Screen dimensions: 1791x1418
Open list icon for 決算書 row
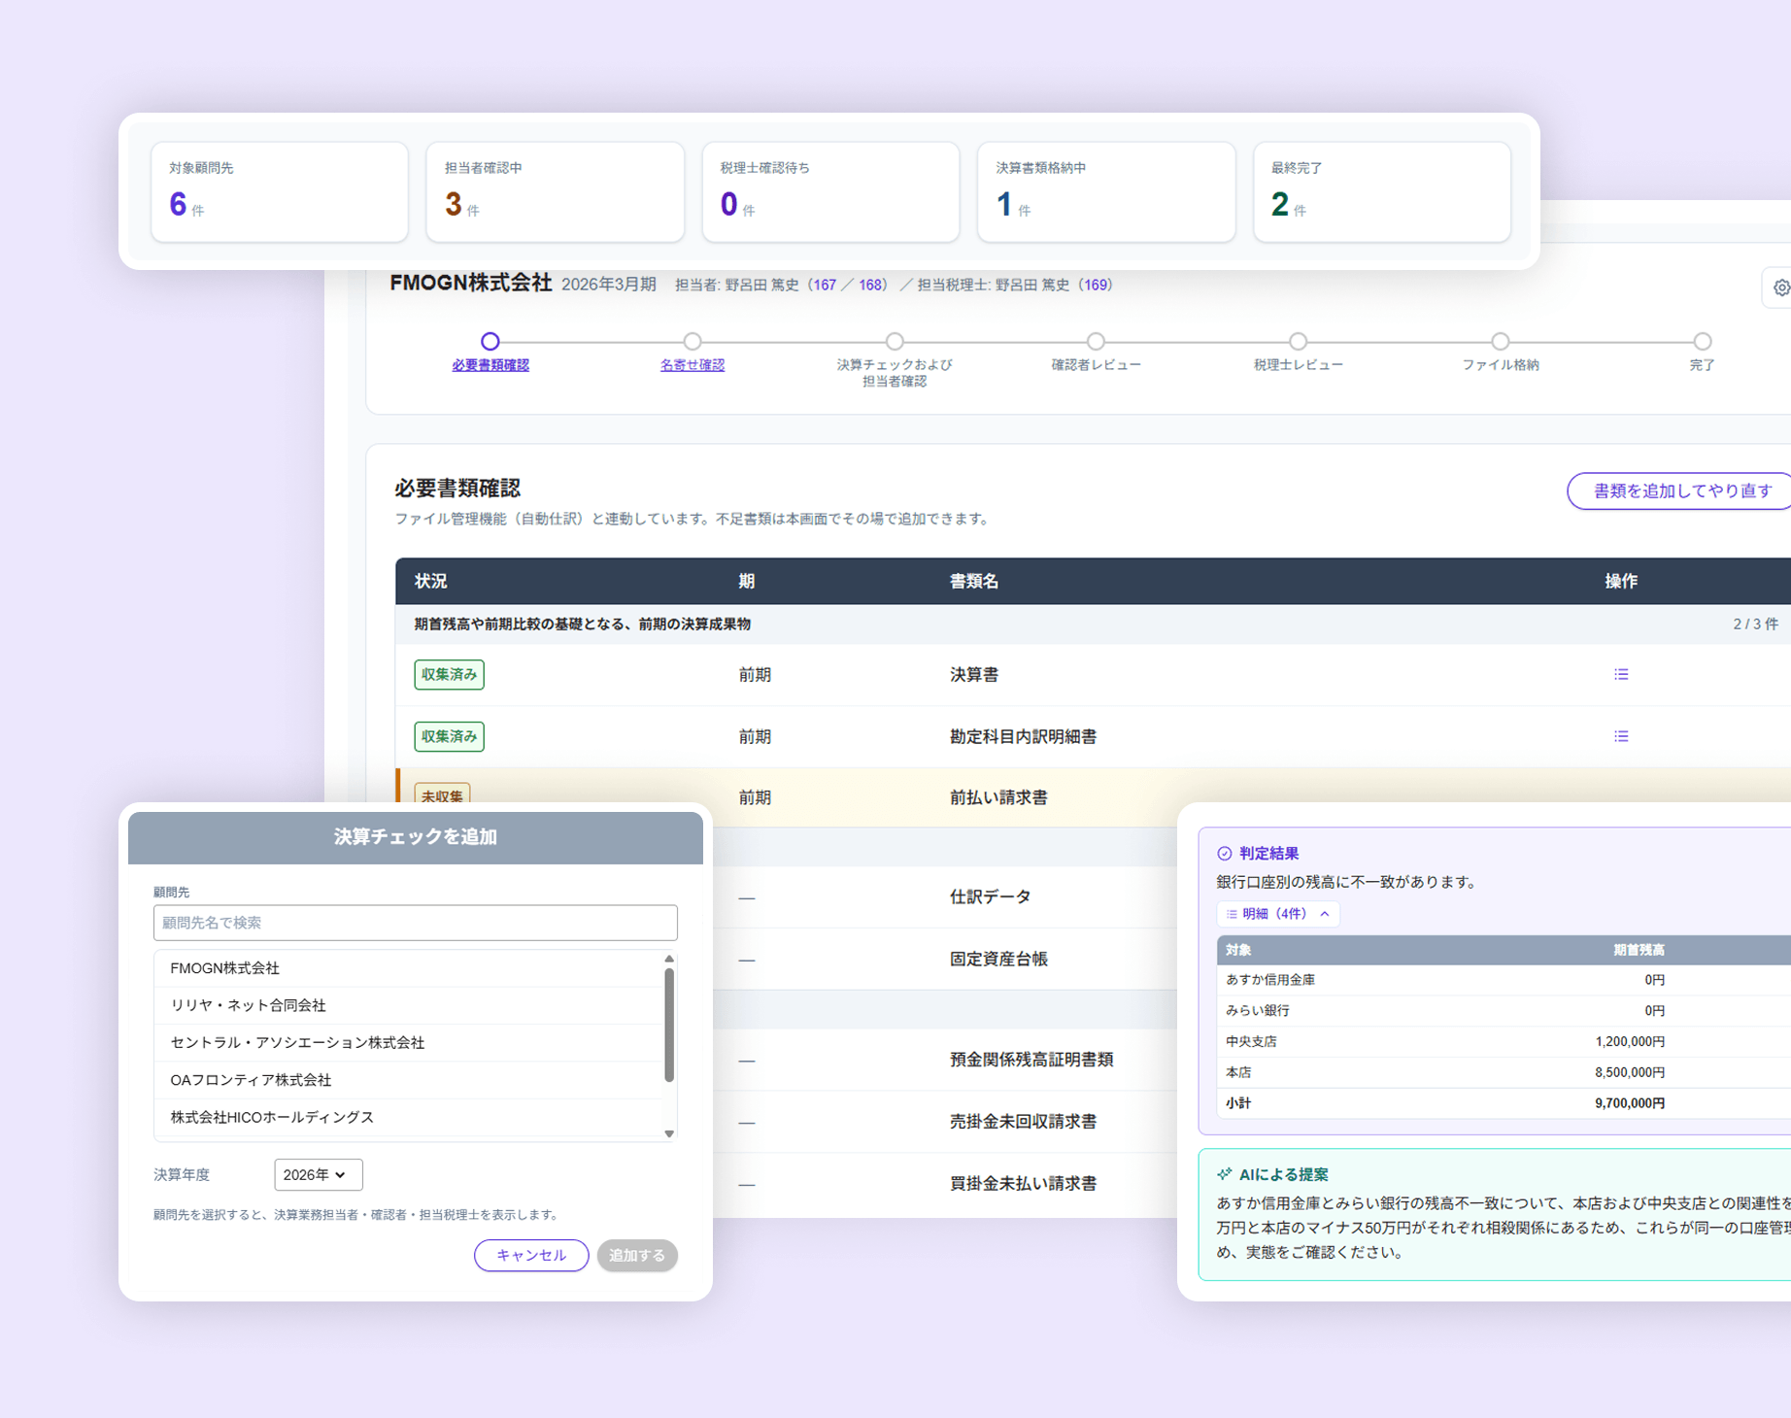point(1621,674)
